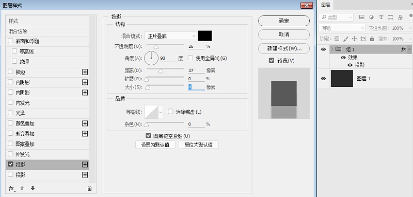Click plus icon next to 渐变叠加

click(x=85, y=134)
